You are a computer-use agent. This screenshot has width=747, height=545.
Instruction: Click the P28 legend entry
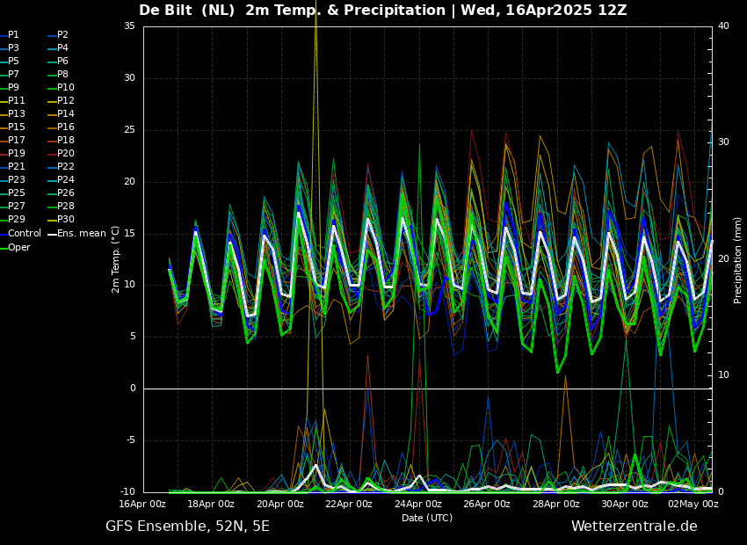(65, 207)
